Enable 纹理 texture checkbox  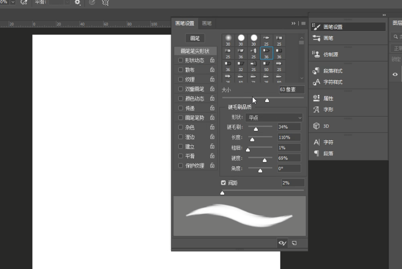pos(181,79)
